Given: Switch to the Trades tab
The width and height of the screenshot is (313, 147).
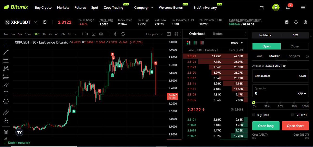Looking at the screenshot, I should [x=218, y=34].
